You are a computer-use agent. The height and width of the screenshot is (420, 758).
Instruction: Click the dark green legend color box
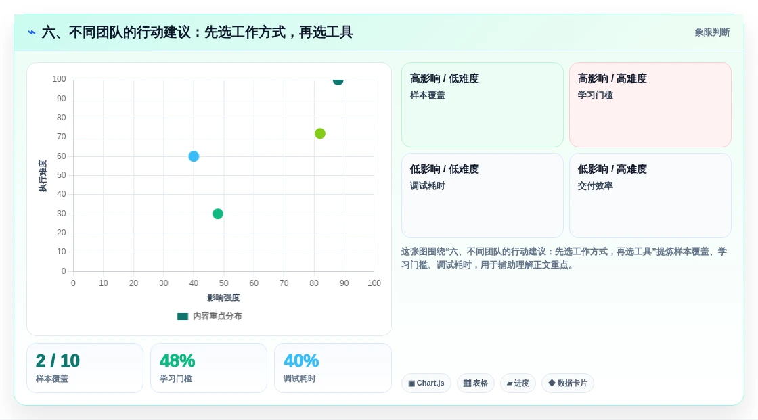pos(183,317)
